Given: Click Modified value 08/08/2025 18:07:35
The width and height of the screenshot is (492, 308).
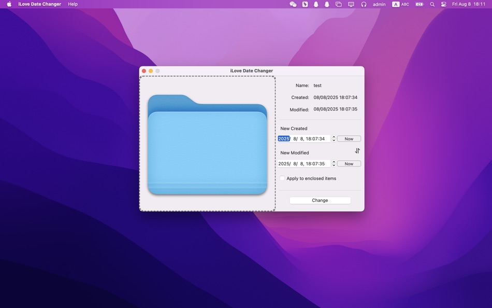Looking at the screenshot, I should click(x=335, y=109).
